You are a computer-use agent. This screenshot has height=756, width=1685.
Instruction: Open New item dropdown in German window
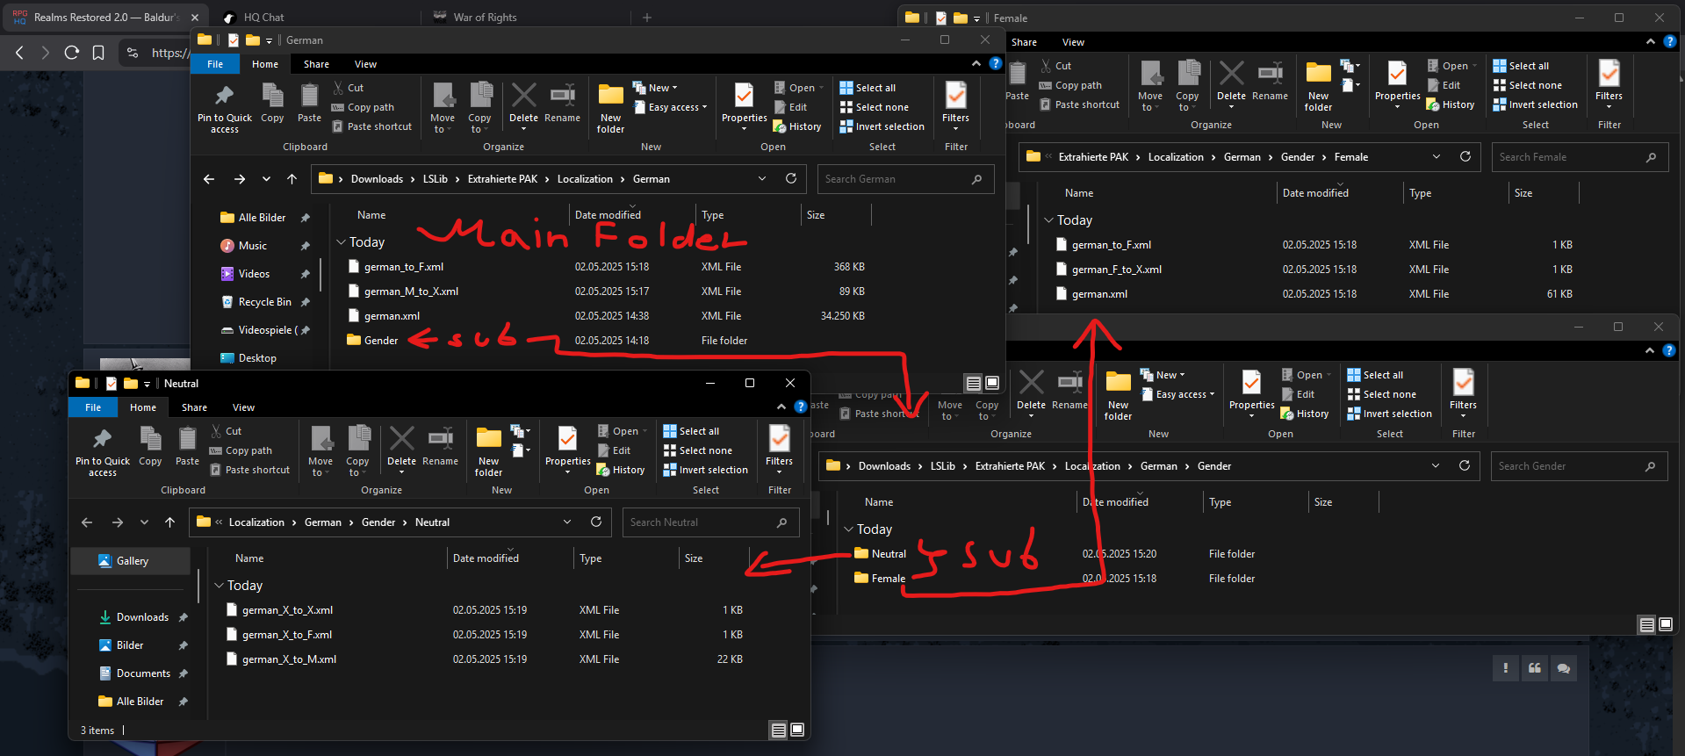point(655,88)
